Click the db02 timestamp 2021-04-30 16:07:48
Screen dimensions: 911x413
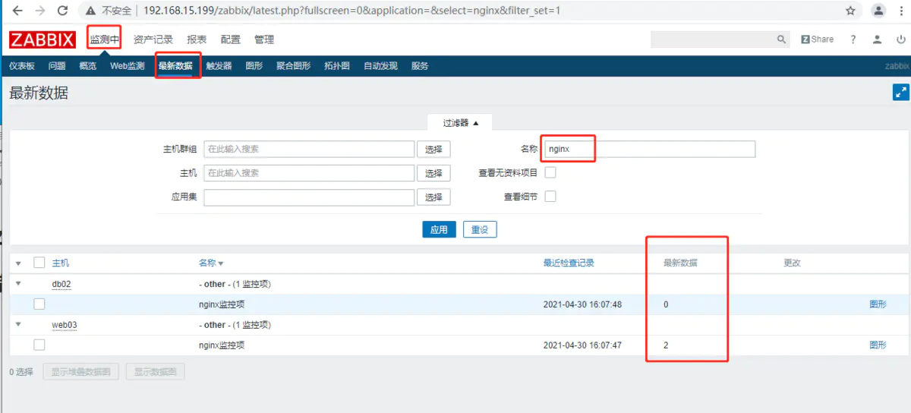[582, 304]
